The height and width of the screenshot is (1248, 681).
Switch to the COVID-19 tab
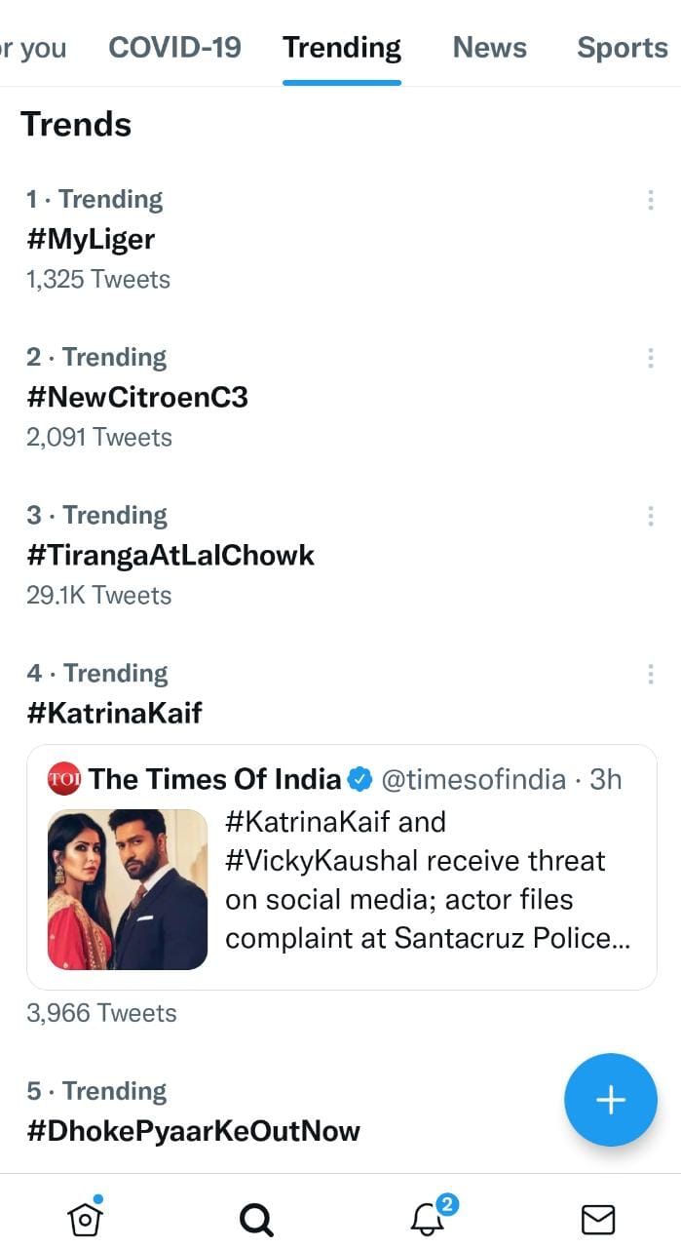coord(174,47)
